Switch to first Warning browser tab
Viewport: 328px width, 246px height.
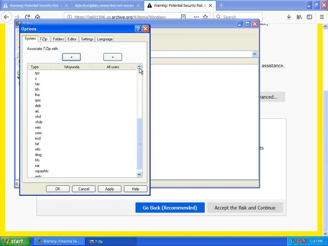pos(36,5)
